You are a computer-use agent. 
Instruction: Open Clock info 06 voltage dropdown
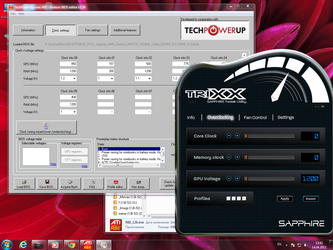point(112,112)
